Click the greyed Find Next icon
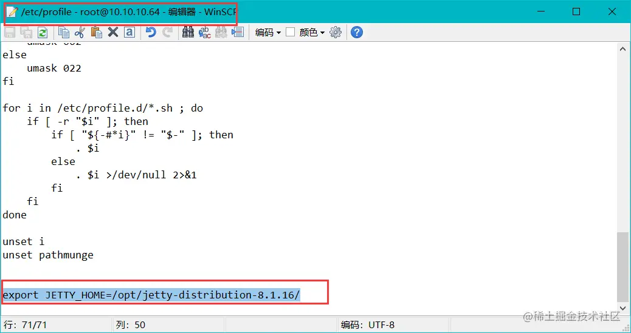The width and height of the screenshot is (631, 333). pyautogui.click(x=221, y=32)
